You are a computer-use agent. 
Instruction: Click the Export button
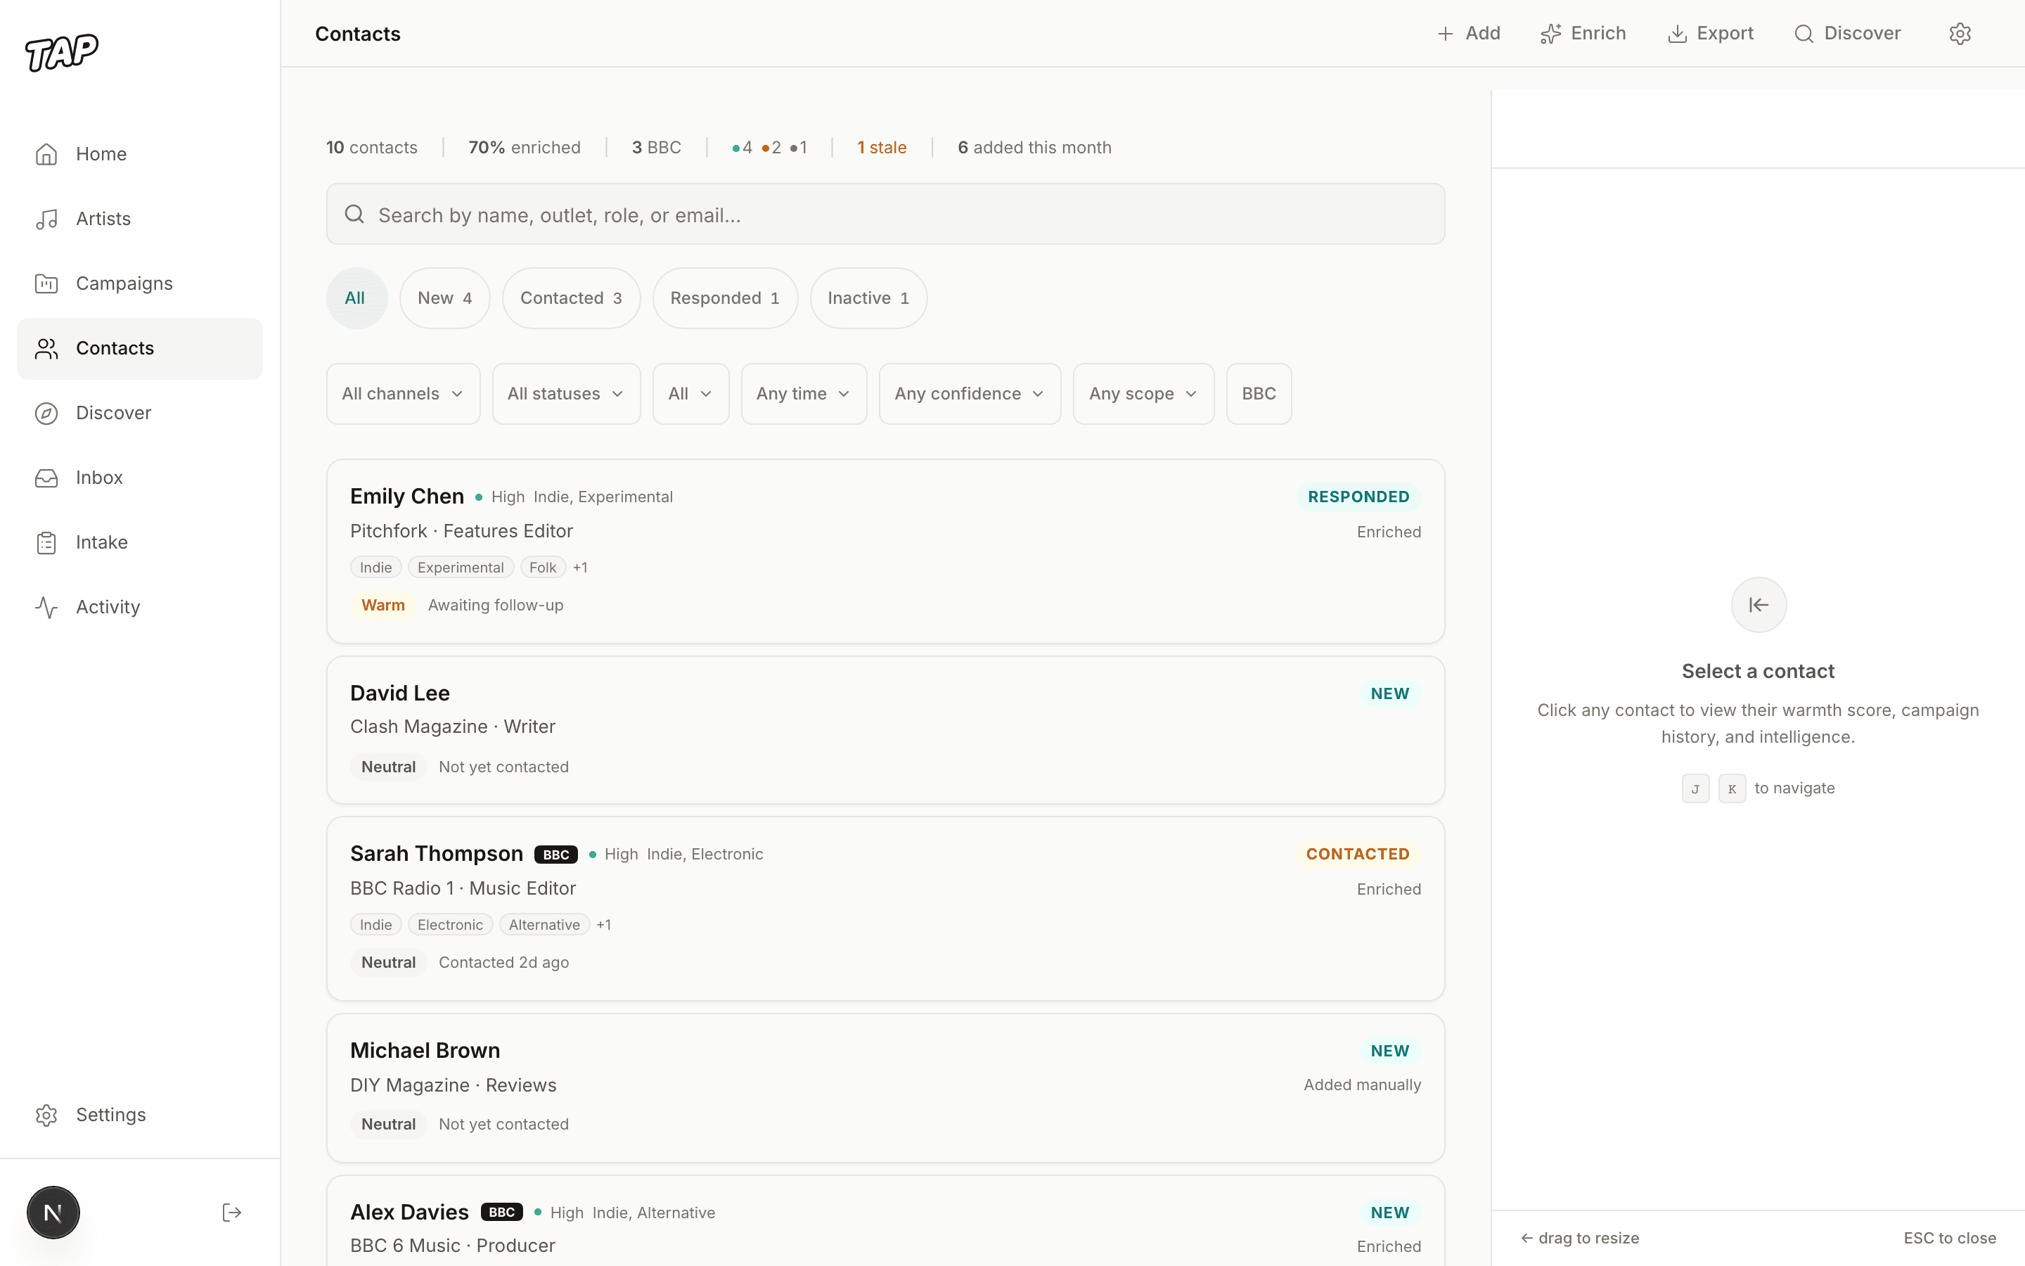(x=1711, y=34)
